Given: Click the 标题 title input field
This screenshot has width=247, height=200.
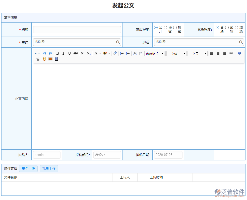Looking at the screenshot, I should click(77, 30).
